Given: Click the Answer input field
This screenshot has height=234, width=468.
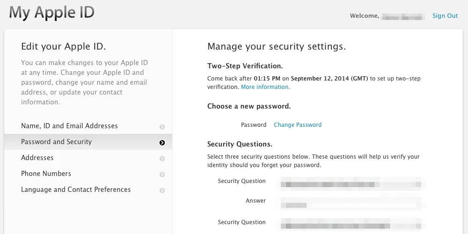Looking at the screenshot, I should [350, 202].
